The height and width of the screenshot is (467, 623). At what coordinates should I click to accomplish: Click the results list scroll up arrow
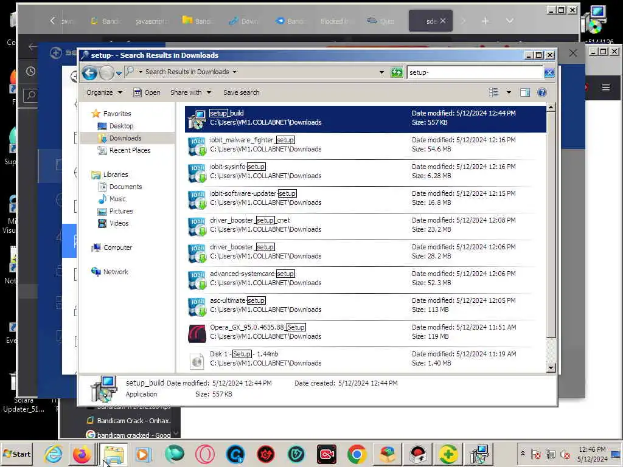(x=551, y=107)
